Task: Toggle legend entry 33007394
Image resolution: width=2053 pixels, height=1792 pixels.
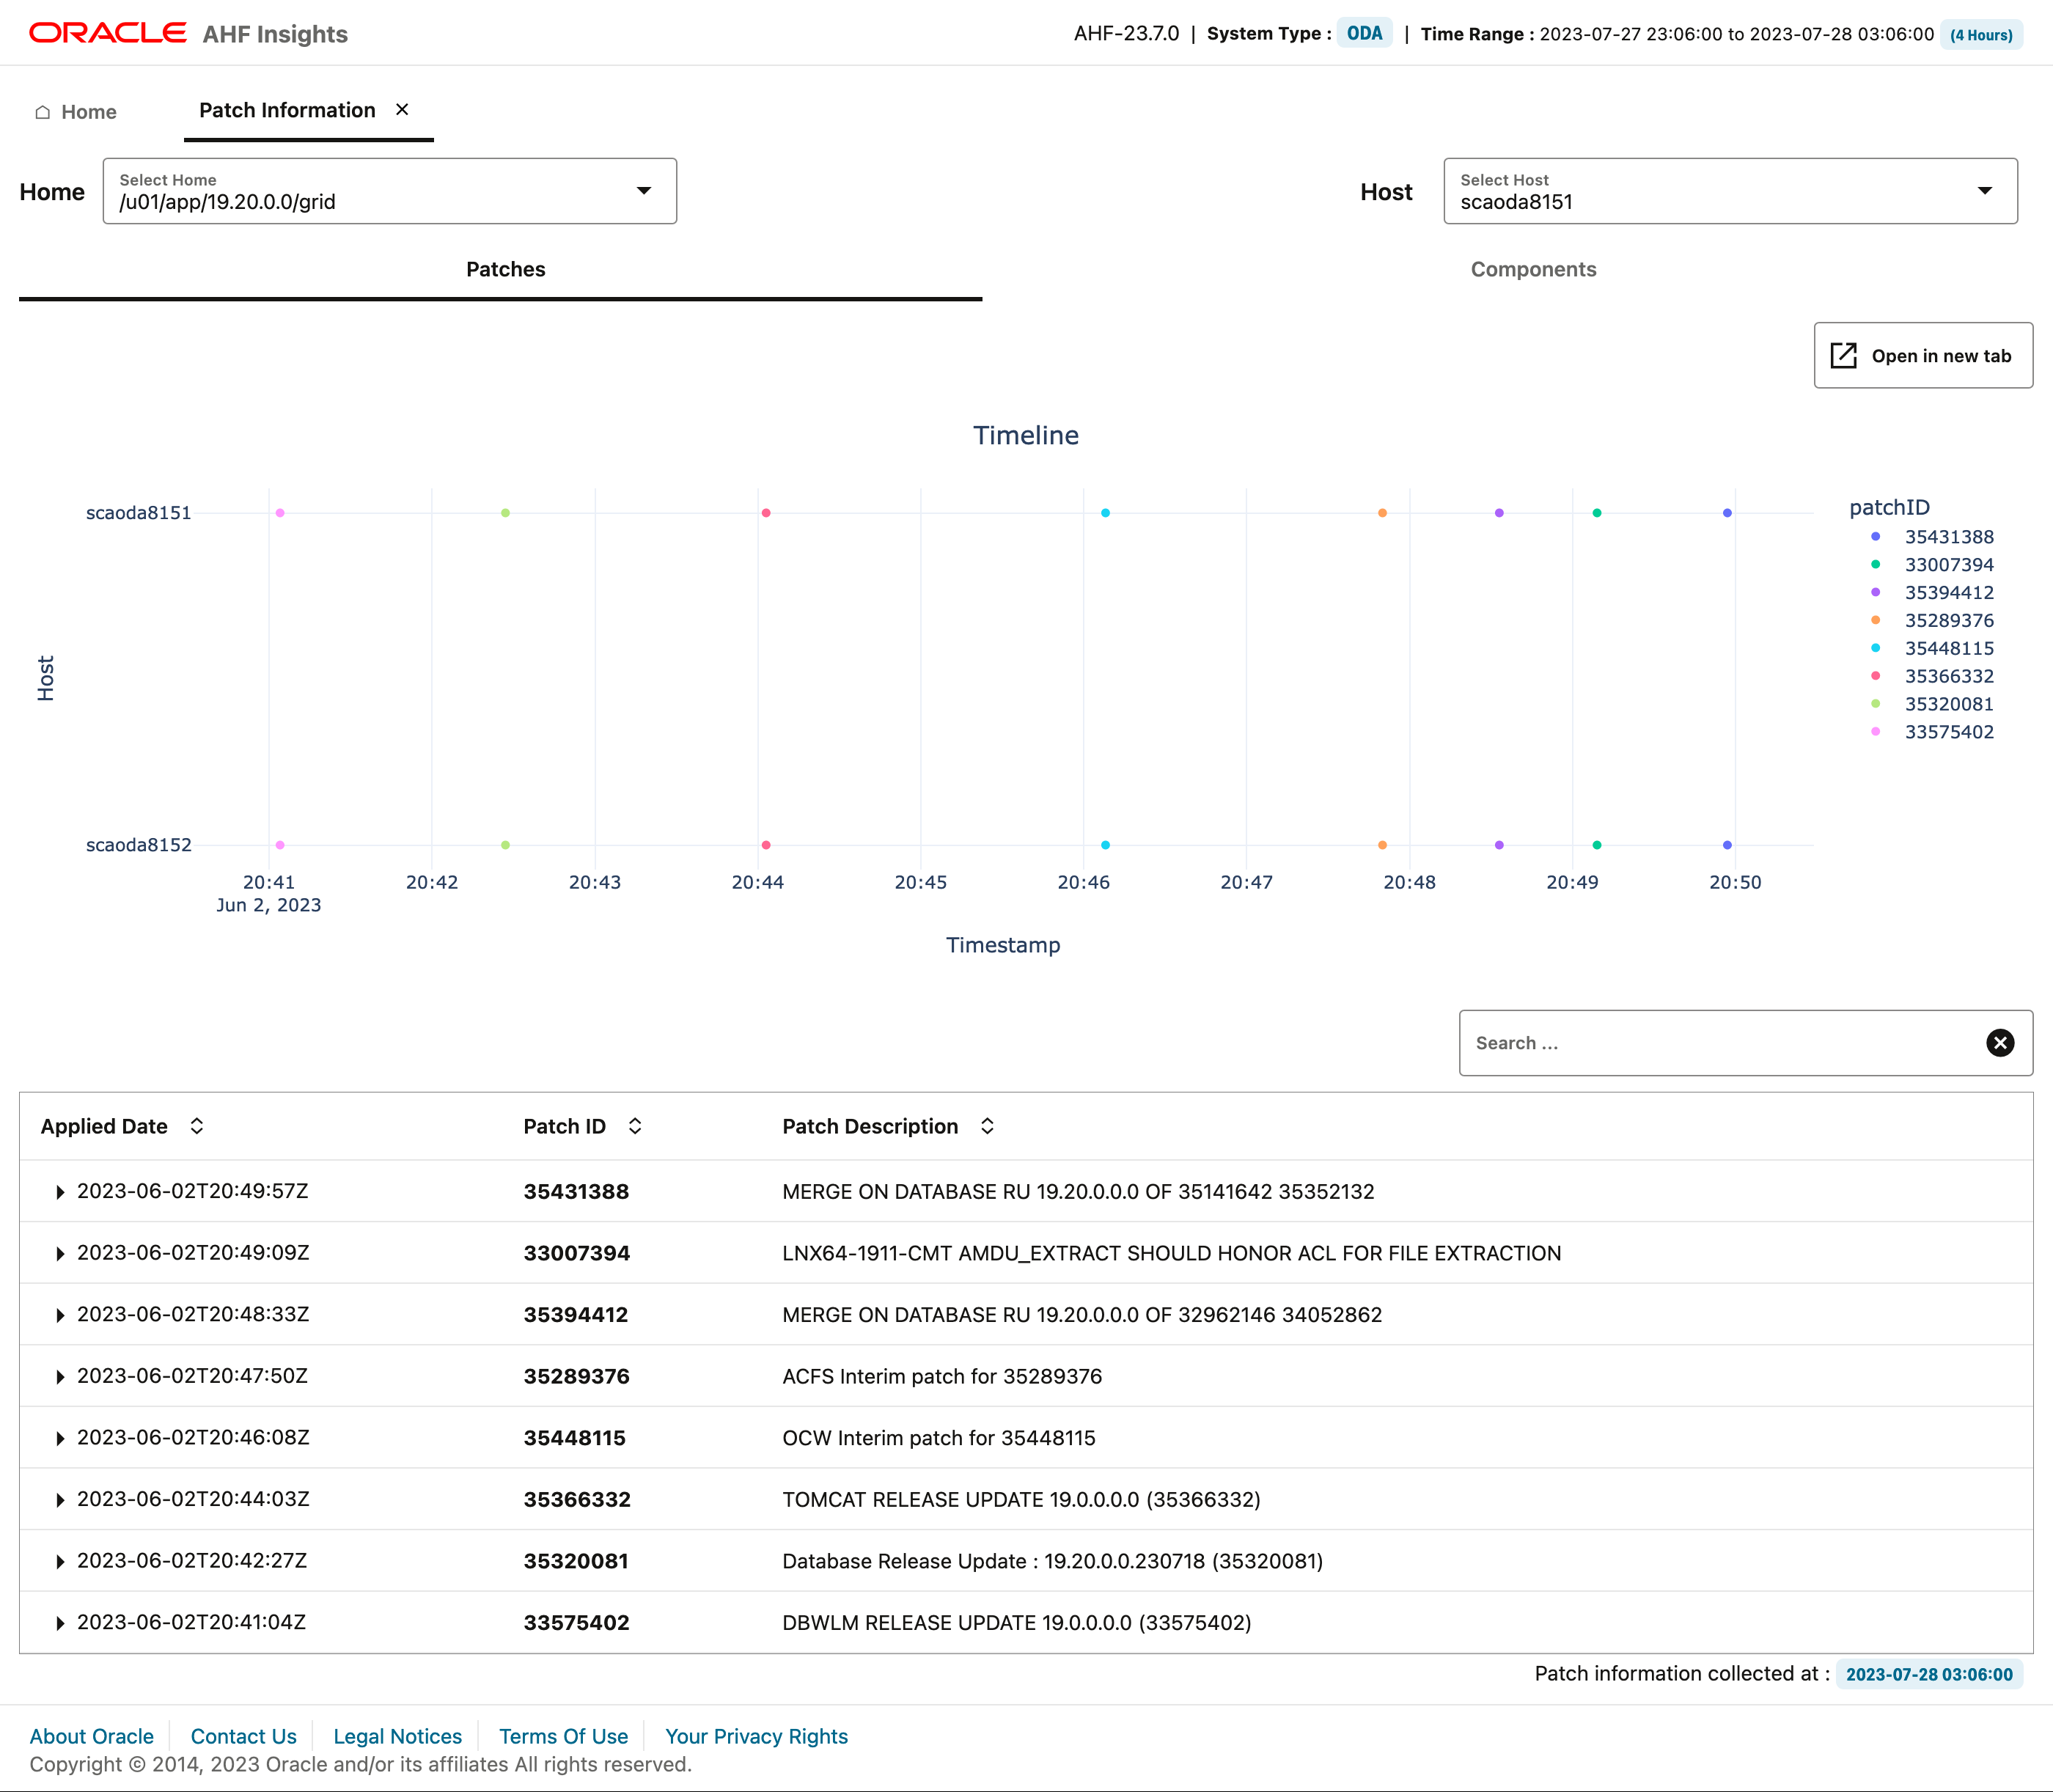Action: click(x=1932, y=565)
